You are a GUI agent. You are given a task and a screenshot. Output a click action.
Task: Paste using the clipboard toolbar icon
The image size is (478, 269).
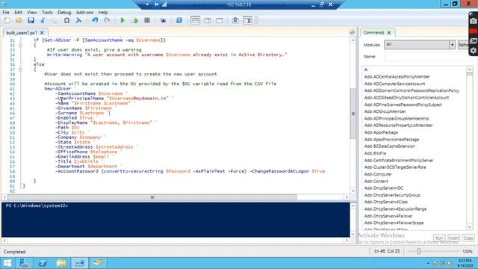click(66, 20)
